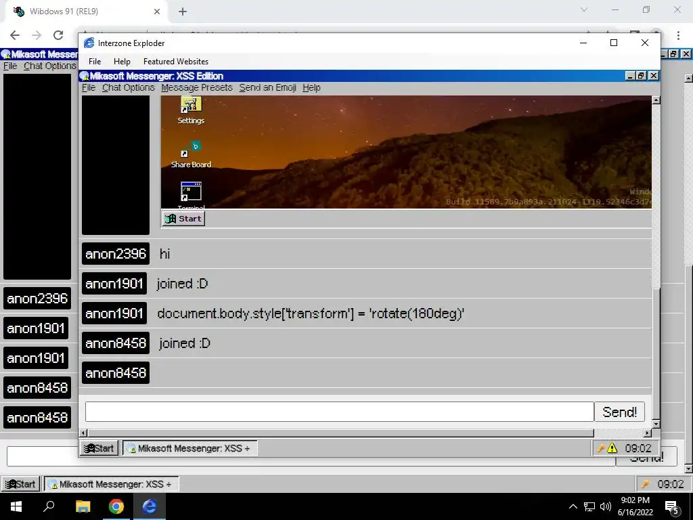
Task: Open File menu of the background Messenger window
Action: pyautogui.click(x=9, y=66)
